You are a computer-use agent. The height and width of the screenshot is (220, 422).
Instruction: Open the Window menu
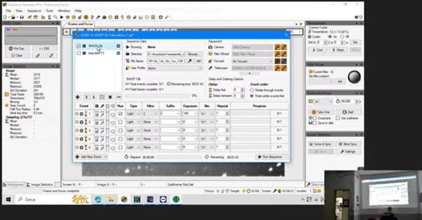(64, 11)
